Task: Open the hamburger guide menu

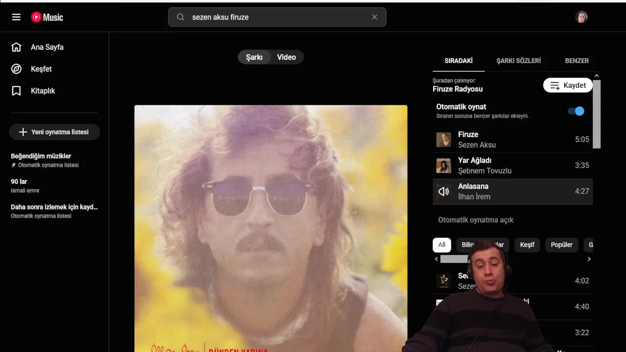Action: coord(16,17)
